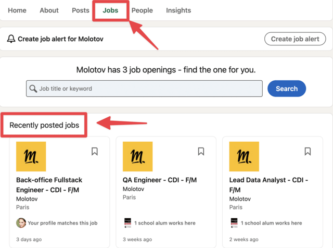Screen dimensions: 333x248
Task: Click 'Recently posted jobs' heading
Action: [44, 125]
